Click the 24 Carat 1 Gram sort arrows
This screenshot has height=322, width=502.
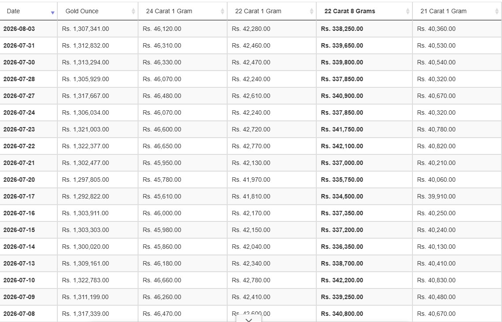pyautogui.click(x=222, y=11)
